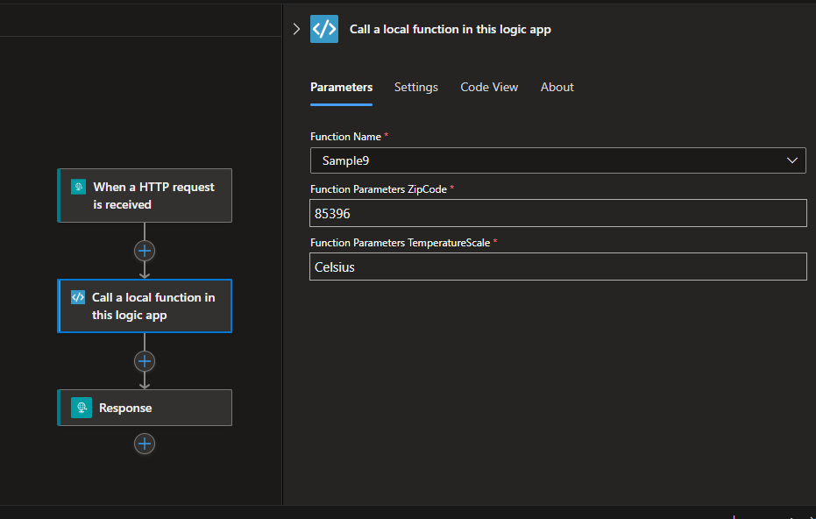Click the Response node globe icon
The width and height of the screenshot is (816, 519).
82,408
